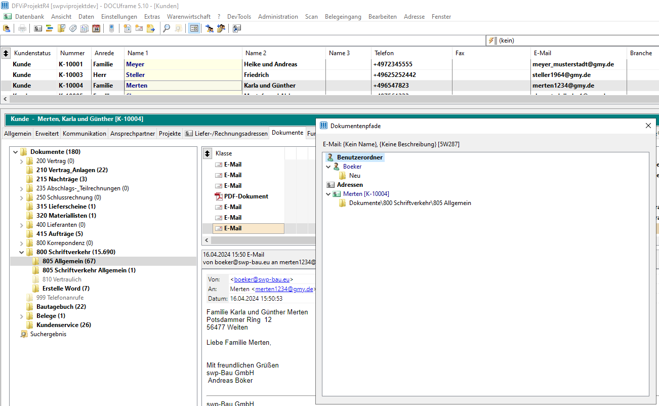The height and width of the screenshot is (406, 659).
Task: Open the Warenwirtschaft menu
Action: click(x=189, y=17)
